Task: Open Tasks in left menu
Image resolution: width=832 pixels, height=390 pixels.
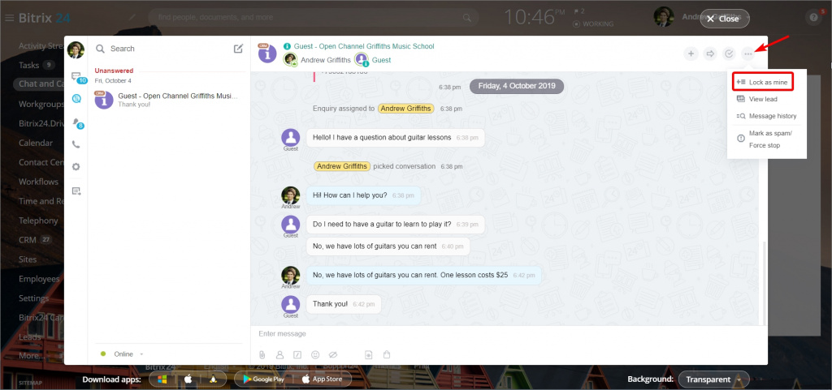Action: coord(29,65)
